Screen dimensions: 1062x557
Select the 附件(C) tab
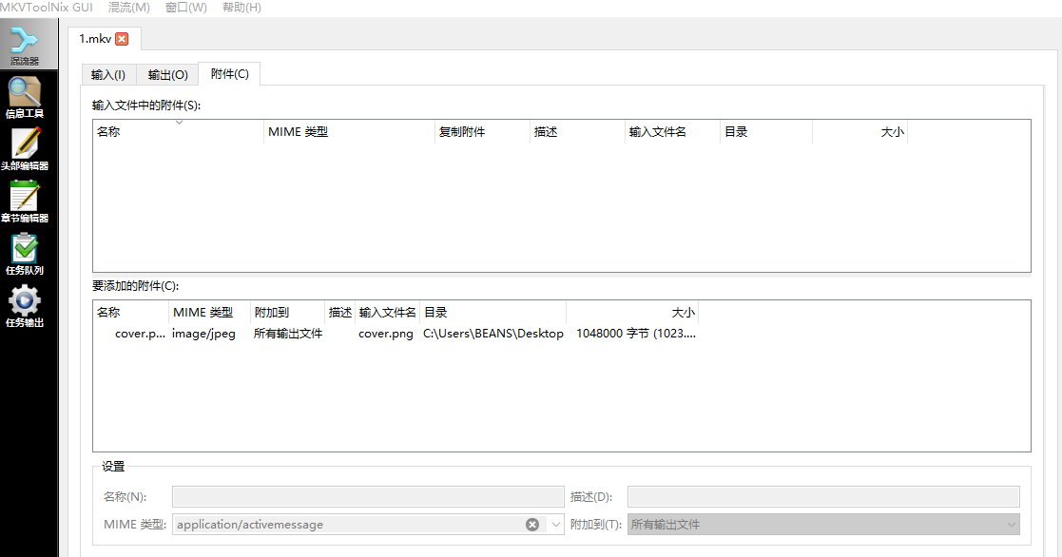tap(229, 73)
